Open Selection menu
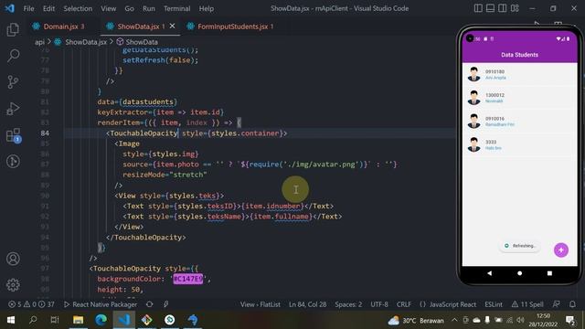The image size is (585, 329). (x=78, y=8)
